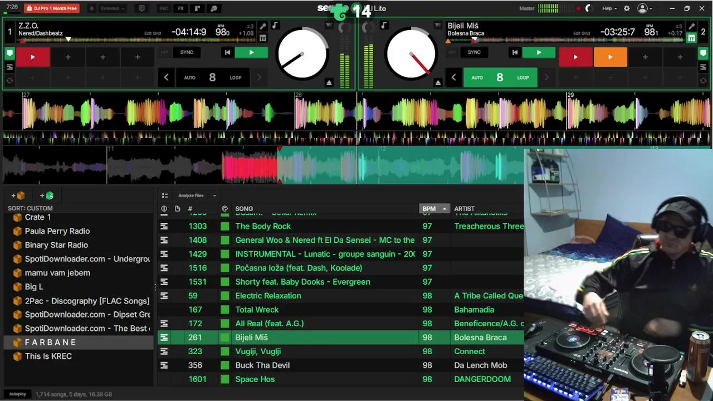Toggle deck 1 AUTO 8 LOOP
Image resolution: width=713 pixels, height=401 pixels.
coord(212,77)
